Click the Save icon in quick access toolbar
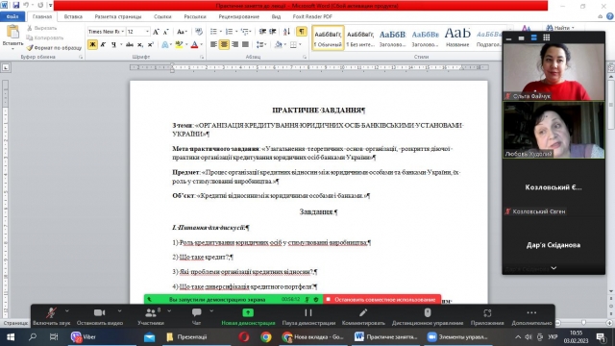615x346 pixels. (x=16, y=5)
